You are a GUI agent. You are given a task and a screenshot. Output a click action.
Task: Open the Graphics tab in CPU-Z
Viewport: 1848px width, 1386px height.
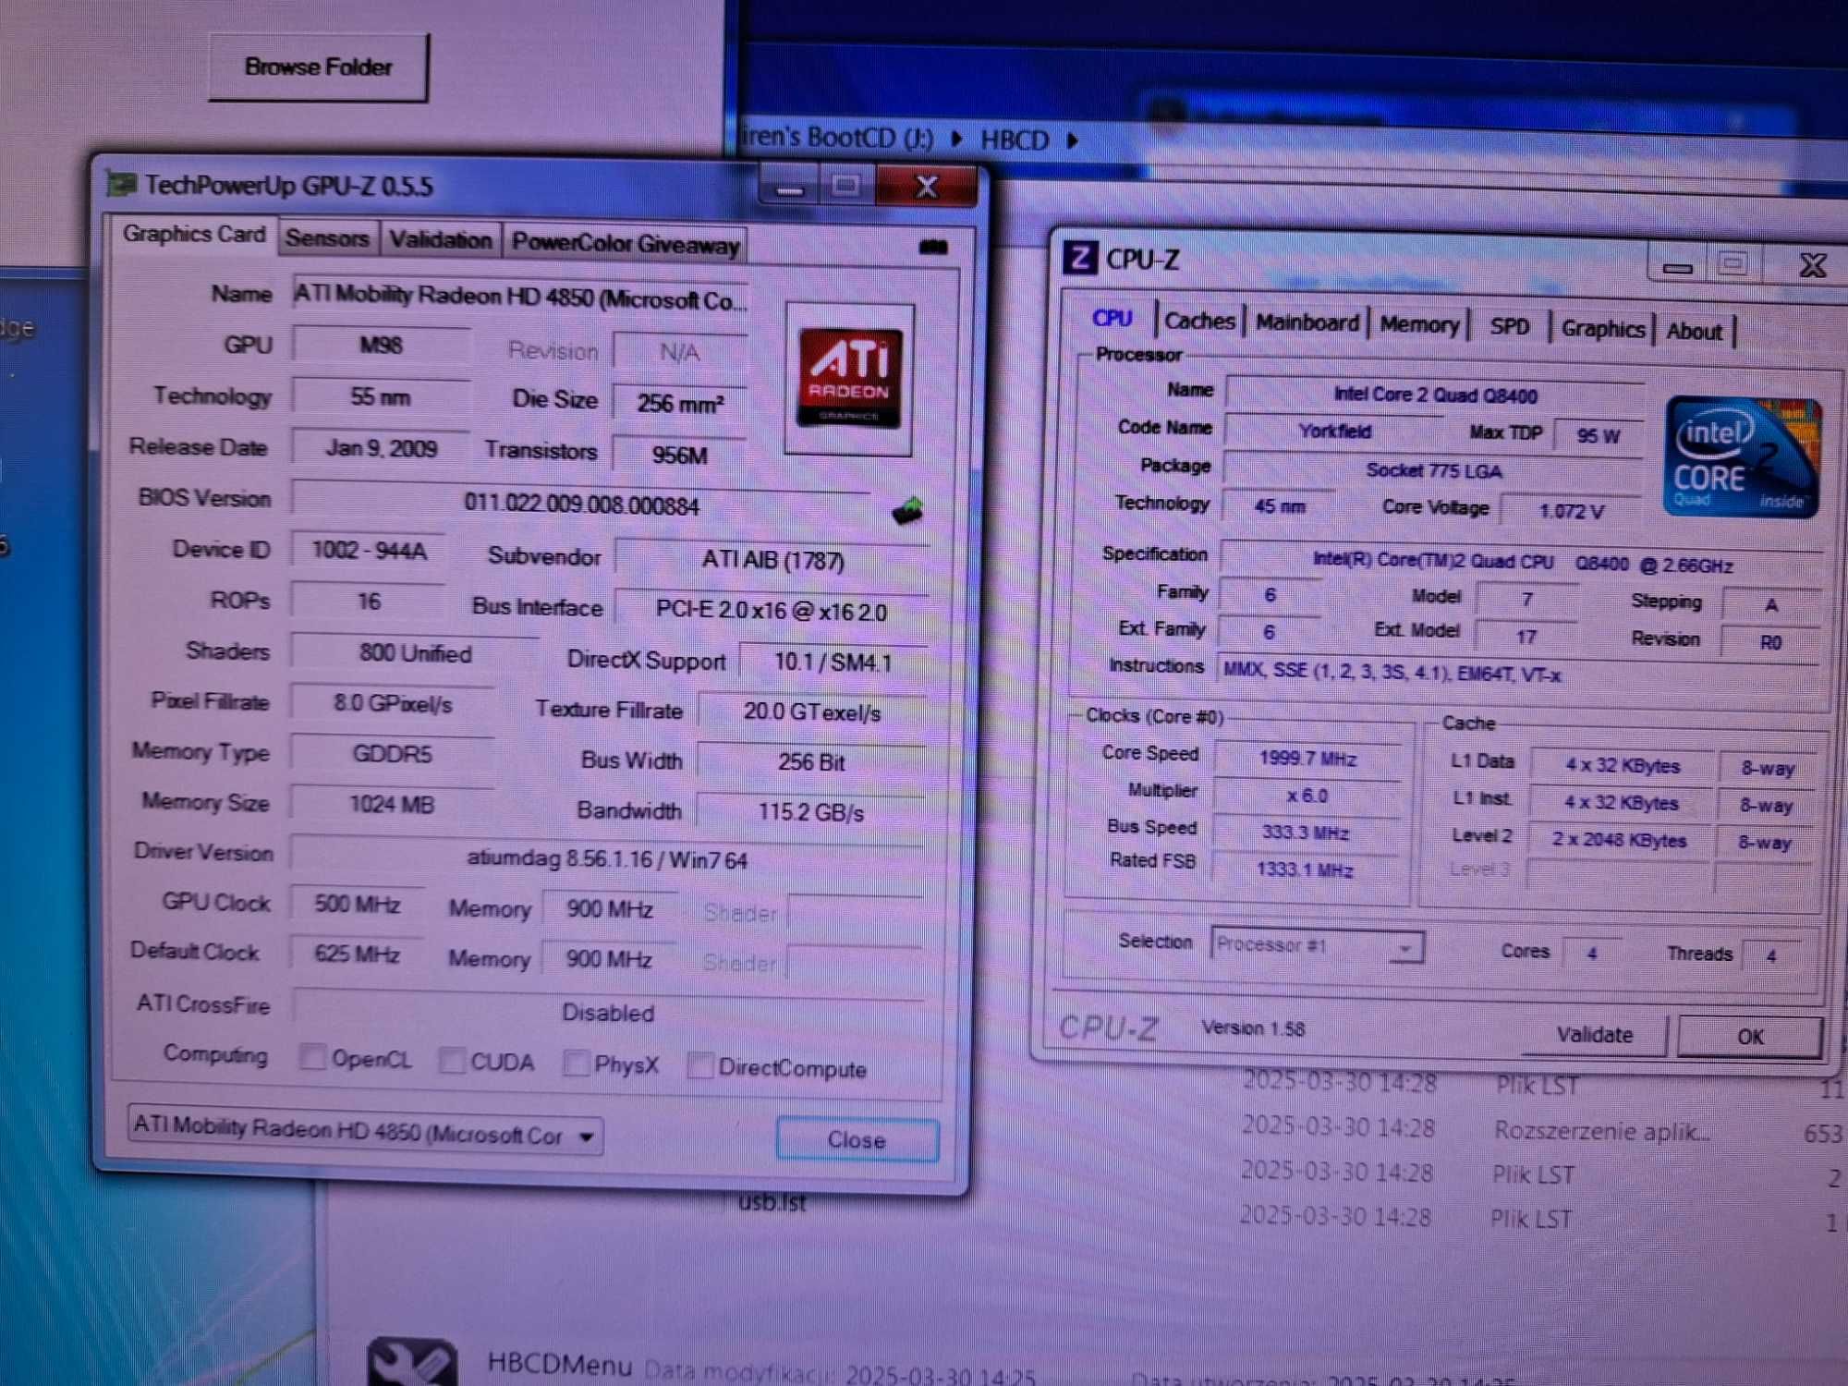point(1602,329)
